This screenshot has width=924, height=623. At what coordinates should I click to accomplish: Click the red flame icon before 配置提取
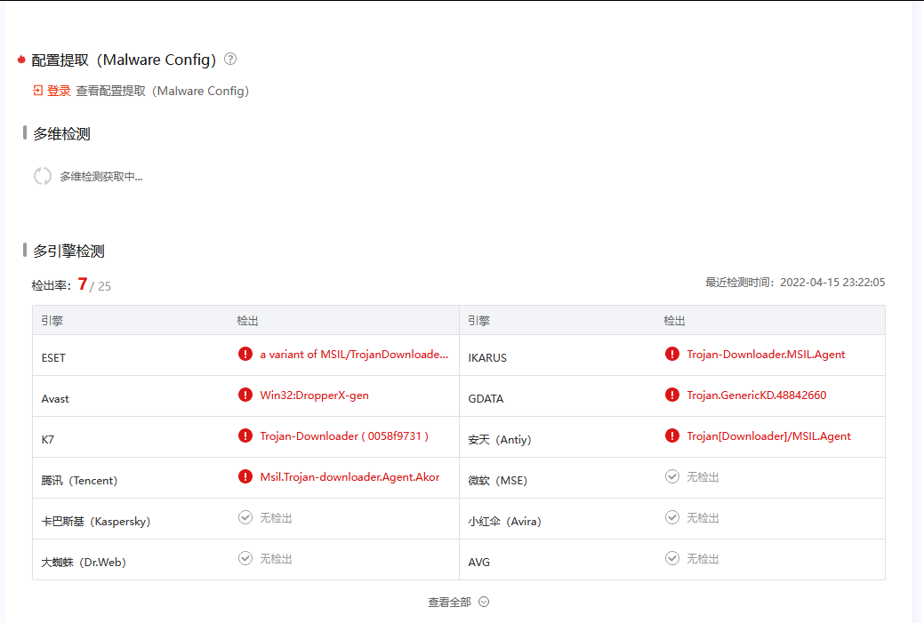click(x=21, y=60)
